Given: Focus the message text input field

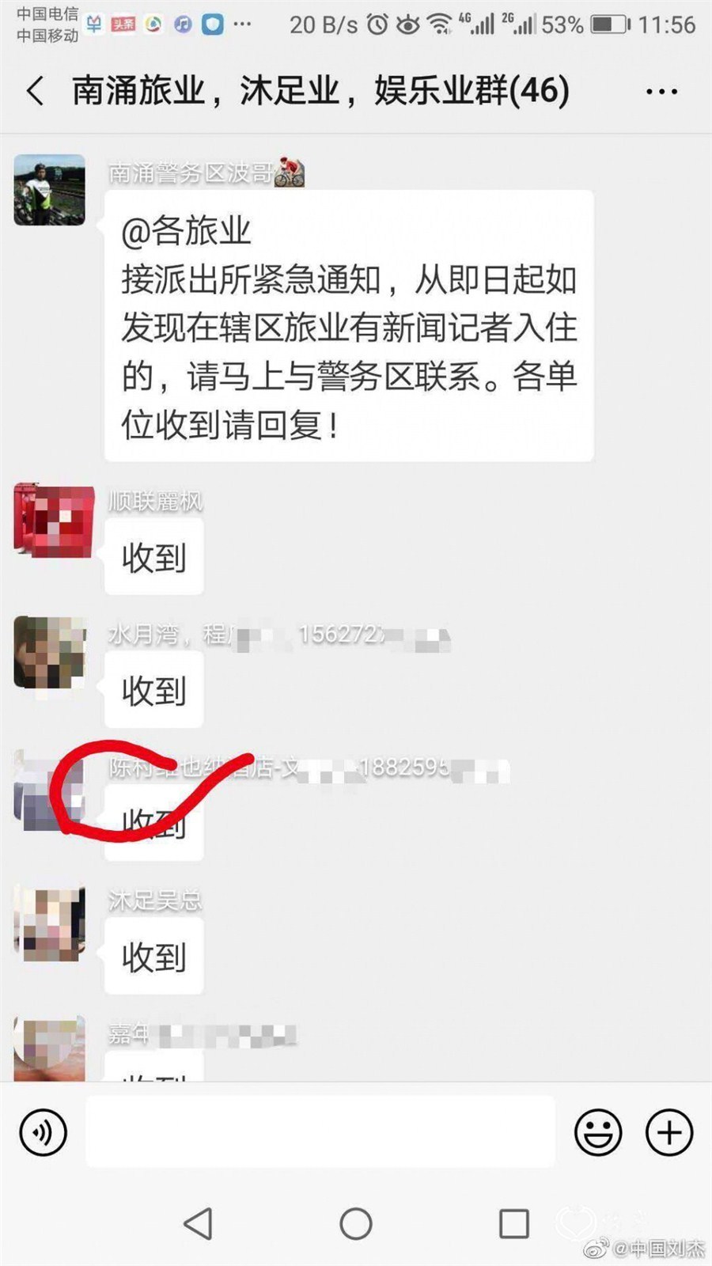Looking at the screenshot, I should [x=320, y=1131].
